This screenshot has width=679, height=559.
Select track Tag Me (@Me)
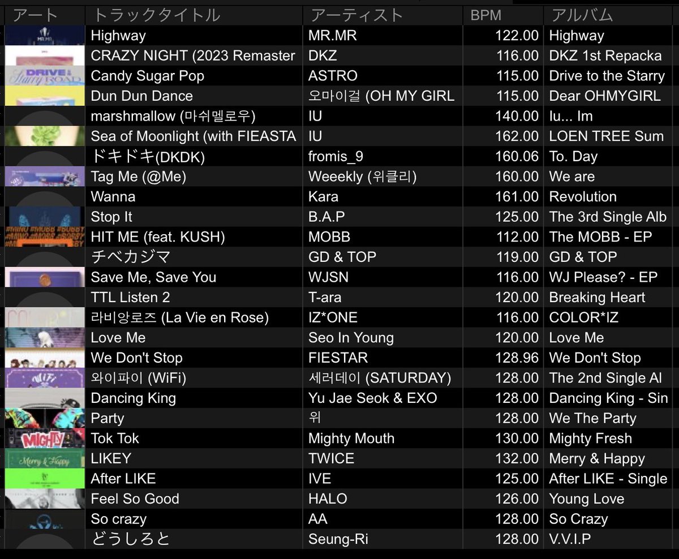(x=138, y=177)
